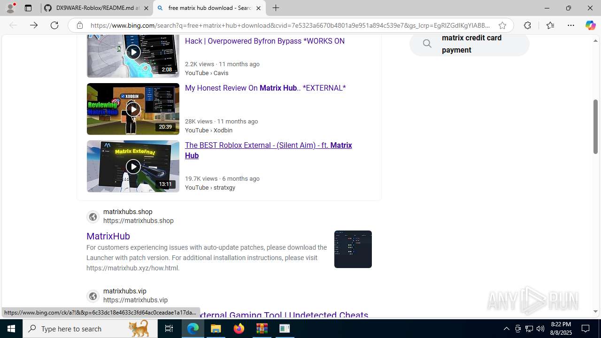This screenshot has width=601, height=338.
Task: Open Settings and more ellipsis menu
Action: [x=571, y=25]
